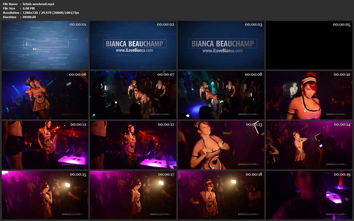Select the file size value 6.08 MB

coord(29,8)
